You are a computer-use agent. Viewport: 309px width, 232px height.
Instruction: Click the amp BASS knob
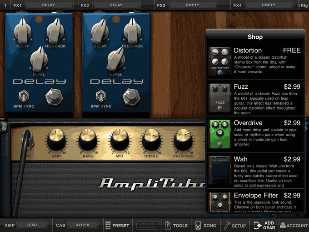(88, 140)
